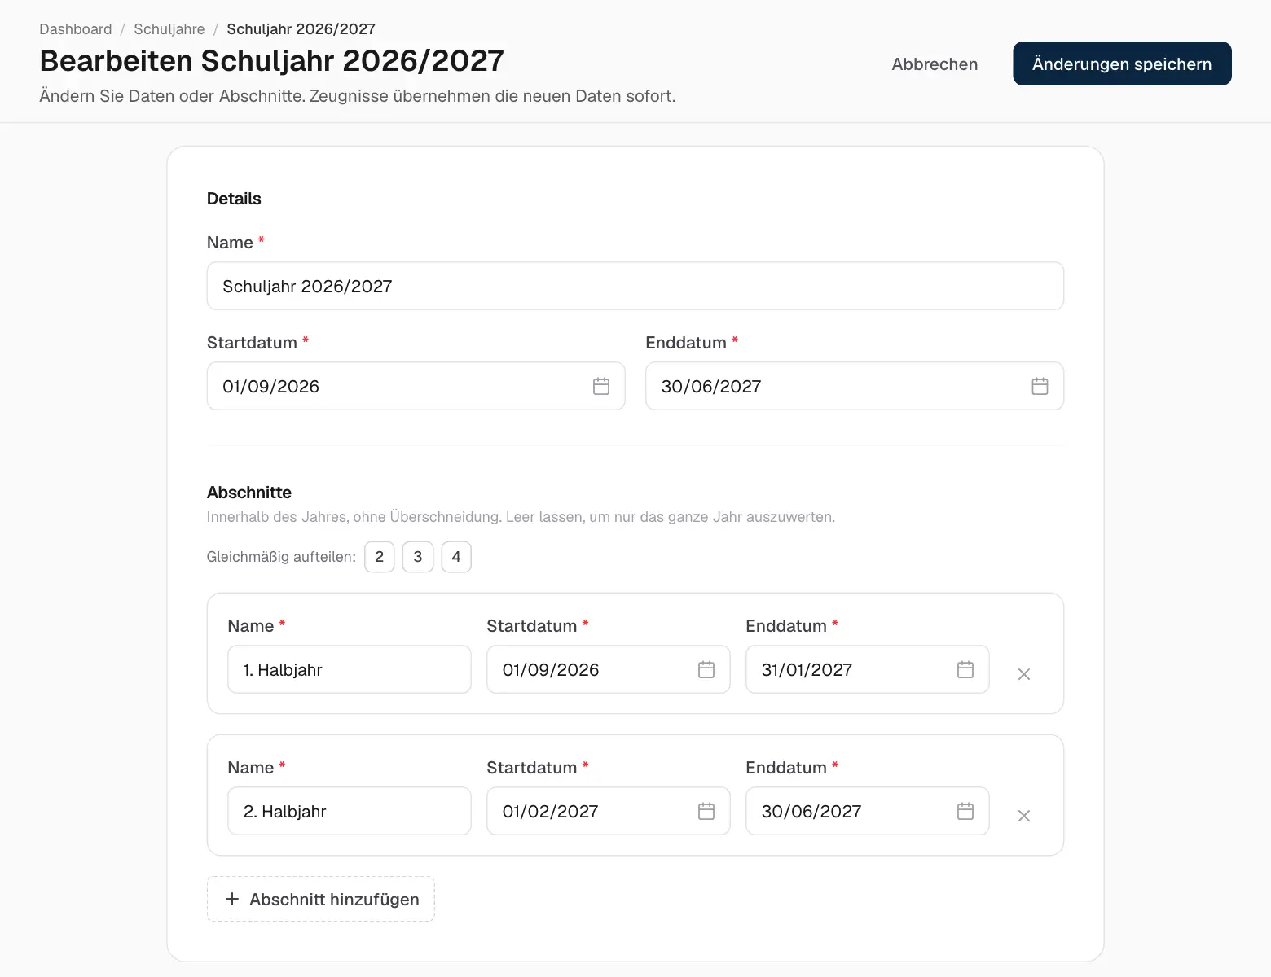
Task: Cancel editing with Abbrechen
Action: point(935,64)
